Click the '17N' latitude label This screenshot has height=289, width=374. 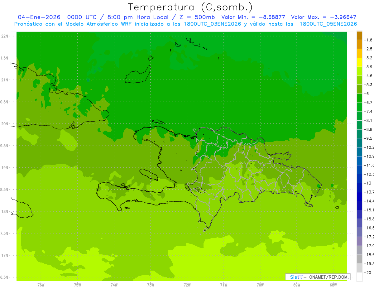pyautogui.click(x=5, y=255)
